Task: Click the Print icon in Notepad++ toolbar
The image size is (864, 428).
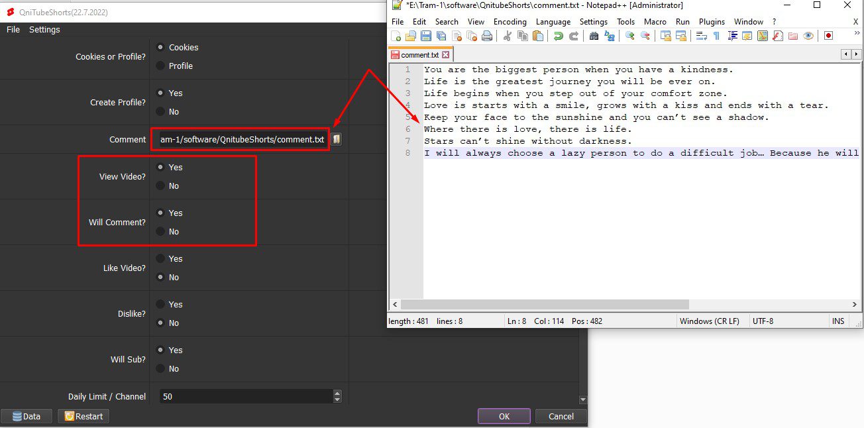Action: point(487,36)
